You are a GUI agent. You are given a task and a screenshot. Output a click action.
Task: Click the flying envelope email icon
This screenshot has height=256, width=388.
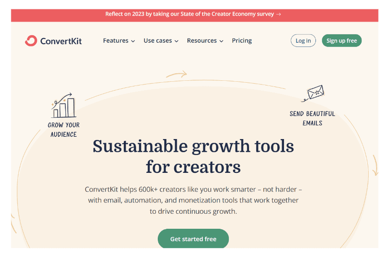click(313, 93)
